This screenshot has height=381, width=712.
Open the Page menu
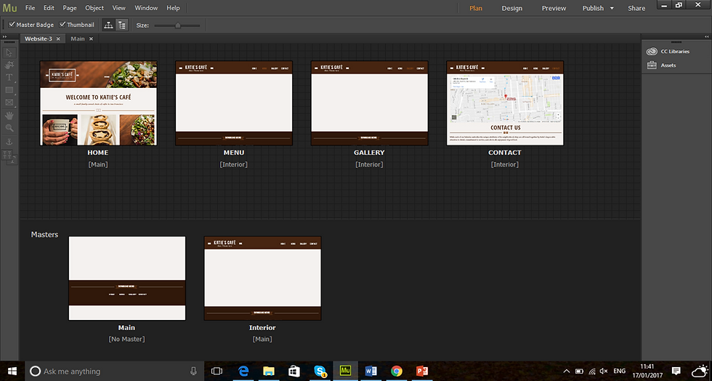pos(70,8)
